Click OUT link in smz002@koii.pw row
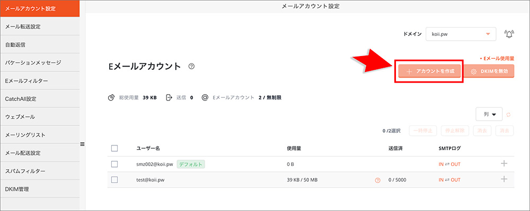The height and width of the screenshot is (211, 530). [x=455, y=164]
